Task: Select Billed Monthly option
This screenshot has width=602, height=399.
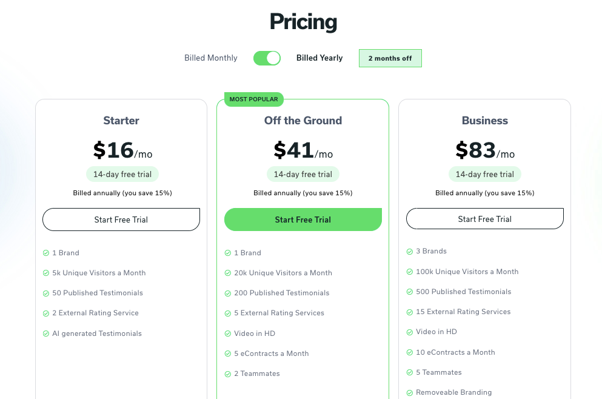Action: (211, 58)
